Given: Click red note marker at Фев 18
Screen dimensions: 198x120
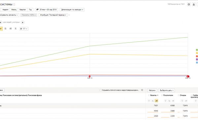Looking at the screenshot, I should (90, 76).
